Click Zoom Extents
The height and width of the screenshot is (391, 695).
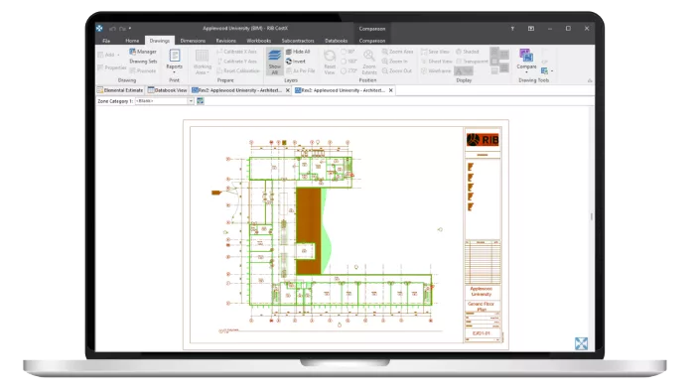[x=368, y=62]
